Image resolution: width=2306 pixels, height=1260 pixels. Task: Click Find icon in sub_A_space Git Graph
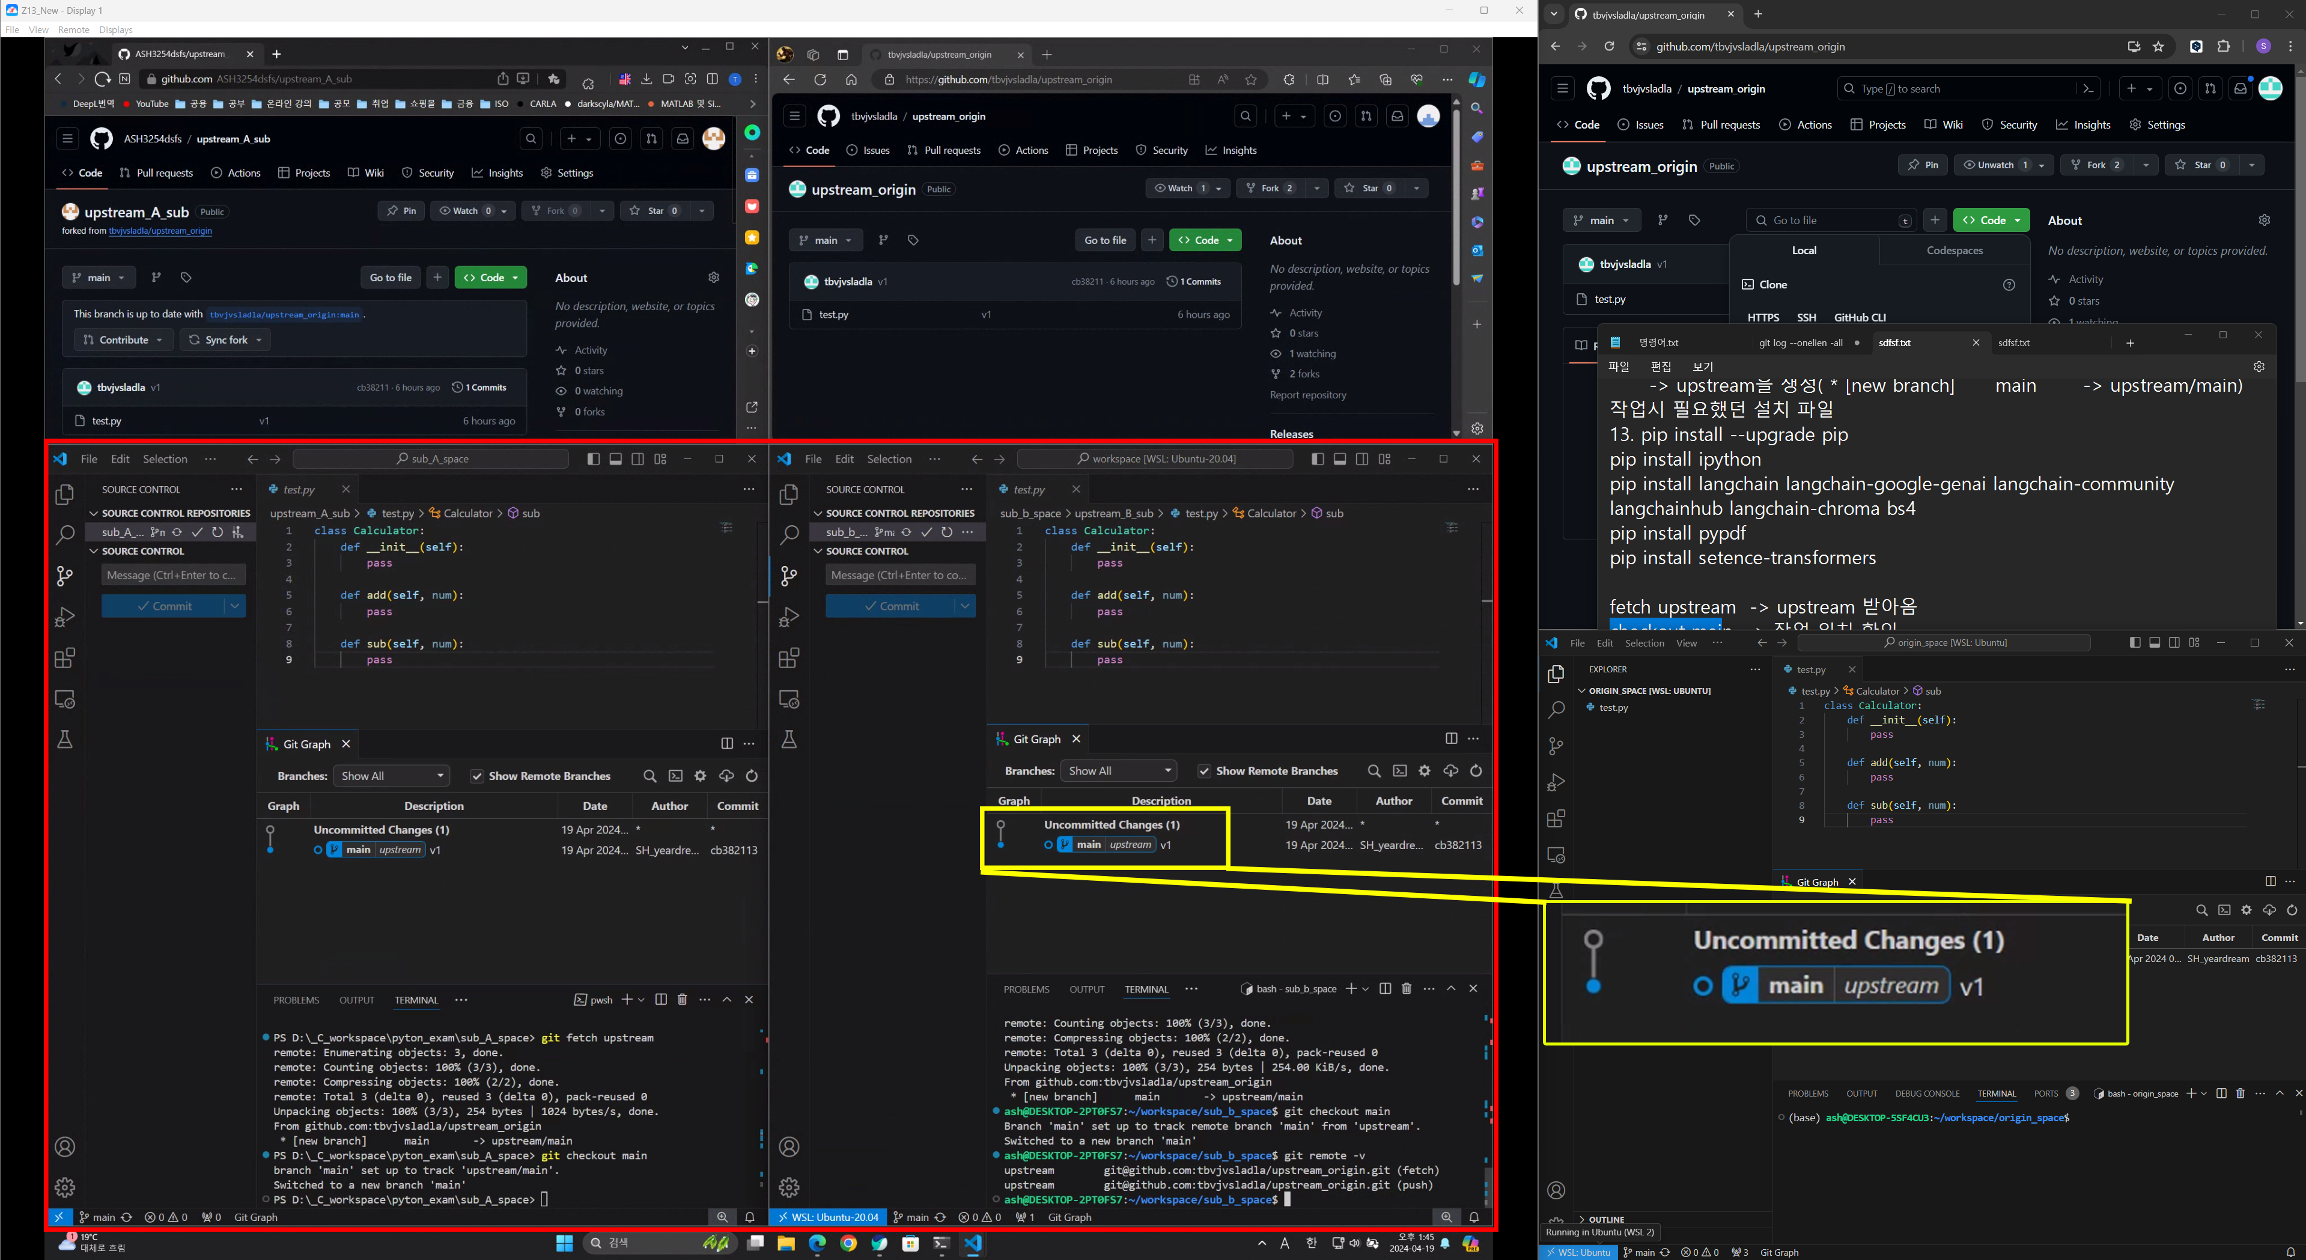pyautogui.click(x=650, y=776)
